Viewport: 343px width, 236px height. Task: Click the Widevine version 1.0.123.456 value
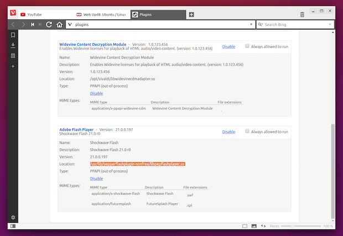tap(100, 72)
